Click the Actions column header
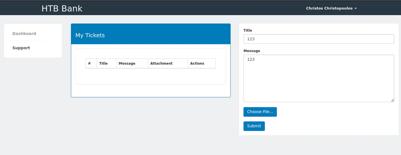Viewport: 401px width, 155px height. pos(197,63)
